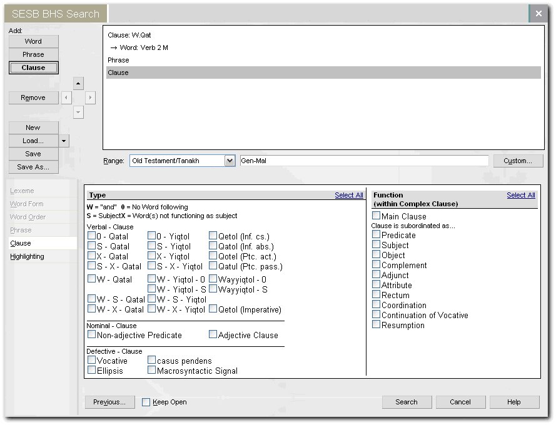Tick the Vocative defective clause checkbox
The width and height of the screenshot is (556, 425).
click(91, 360)
